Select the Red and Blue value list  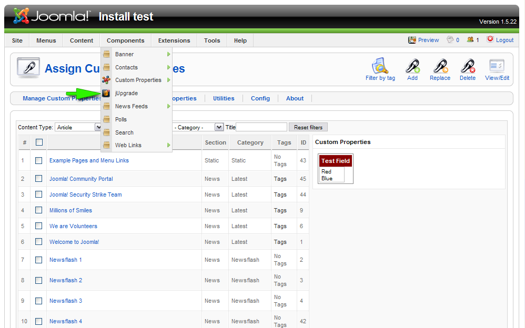[331, 175]
